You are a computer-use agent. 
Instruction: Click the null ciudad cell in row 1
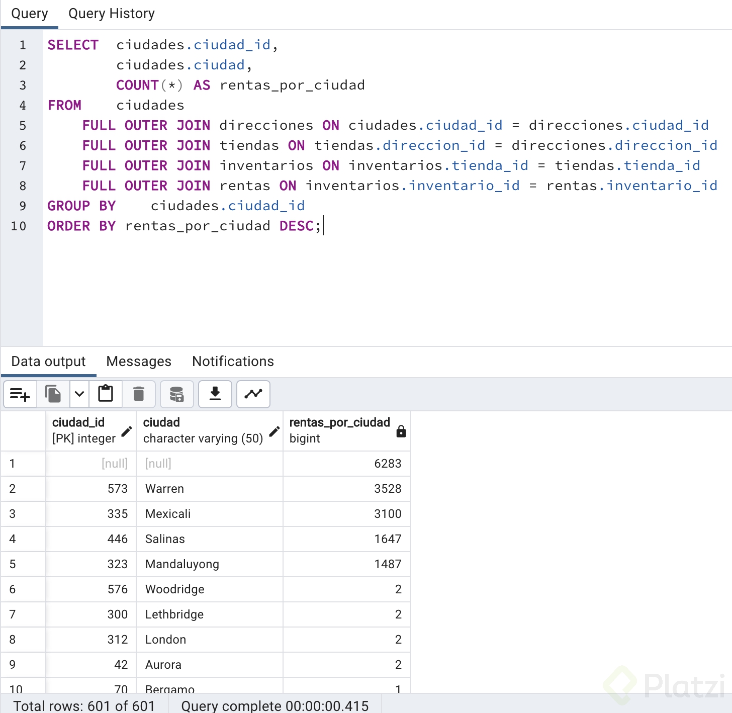210,464
